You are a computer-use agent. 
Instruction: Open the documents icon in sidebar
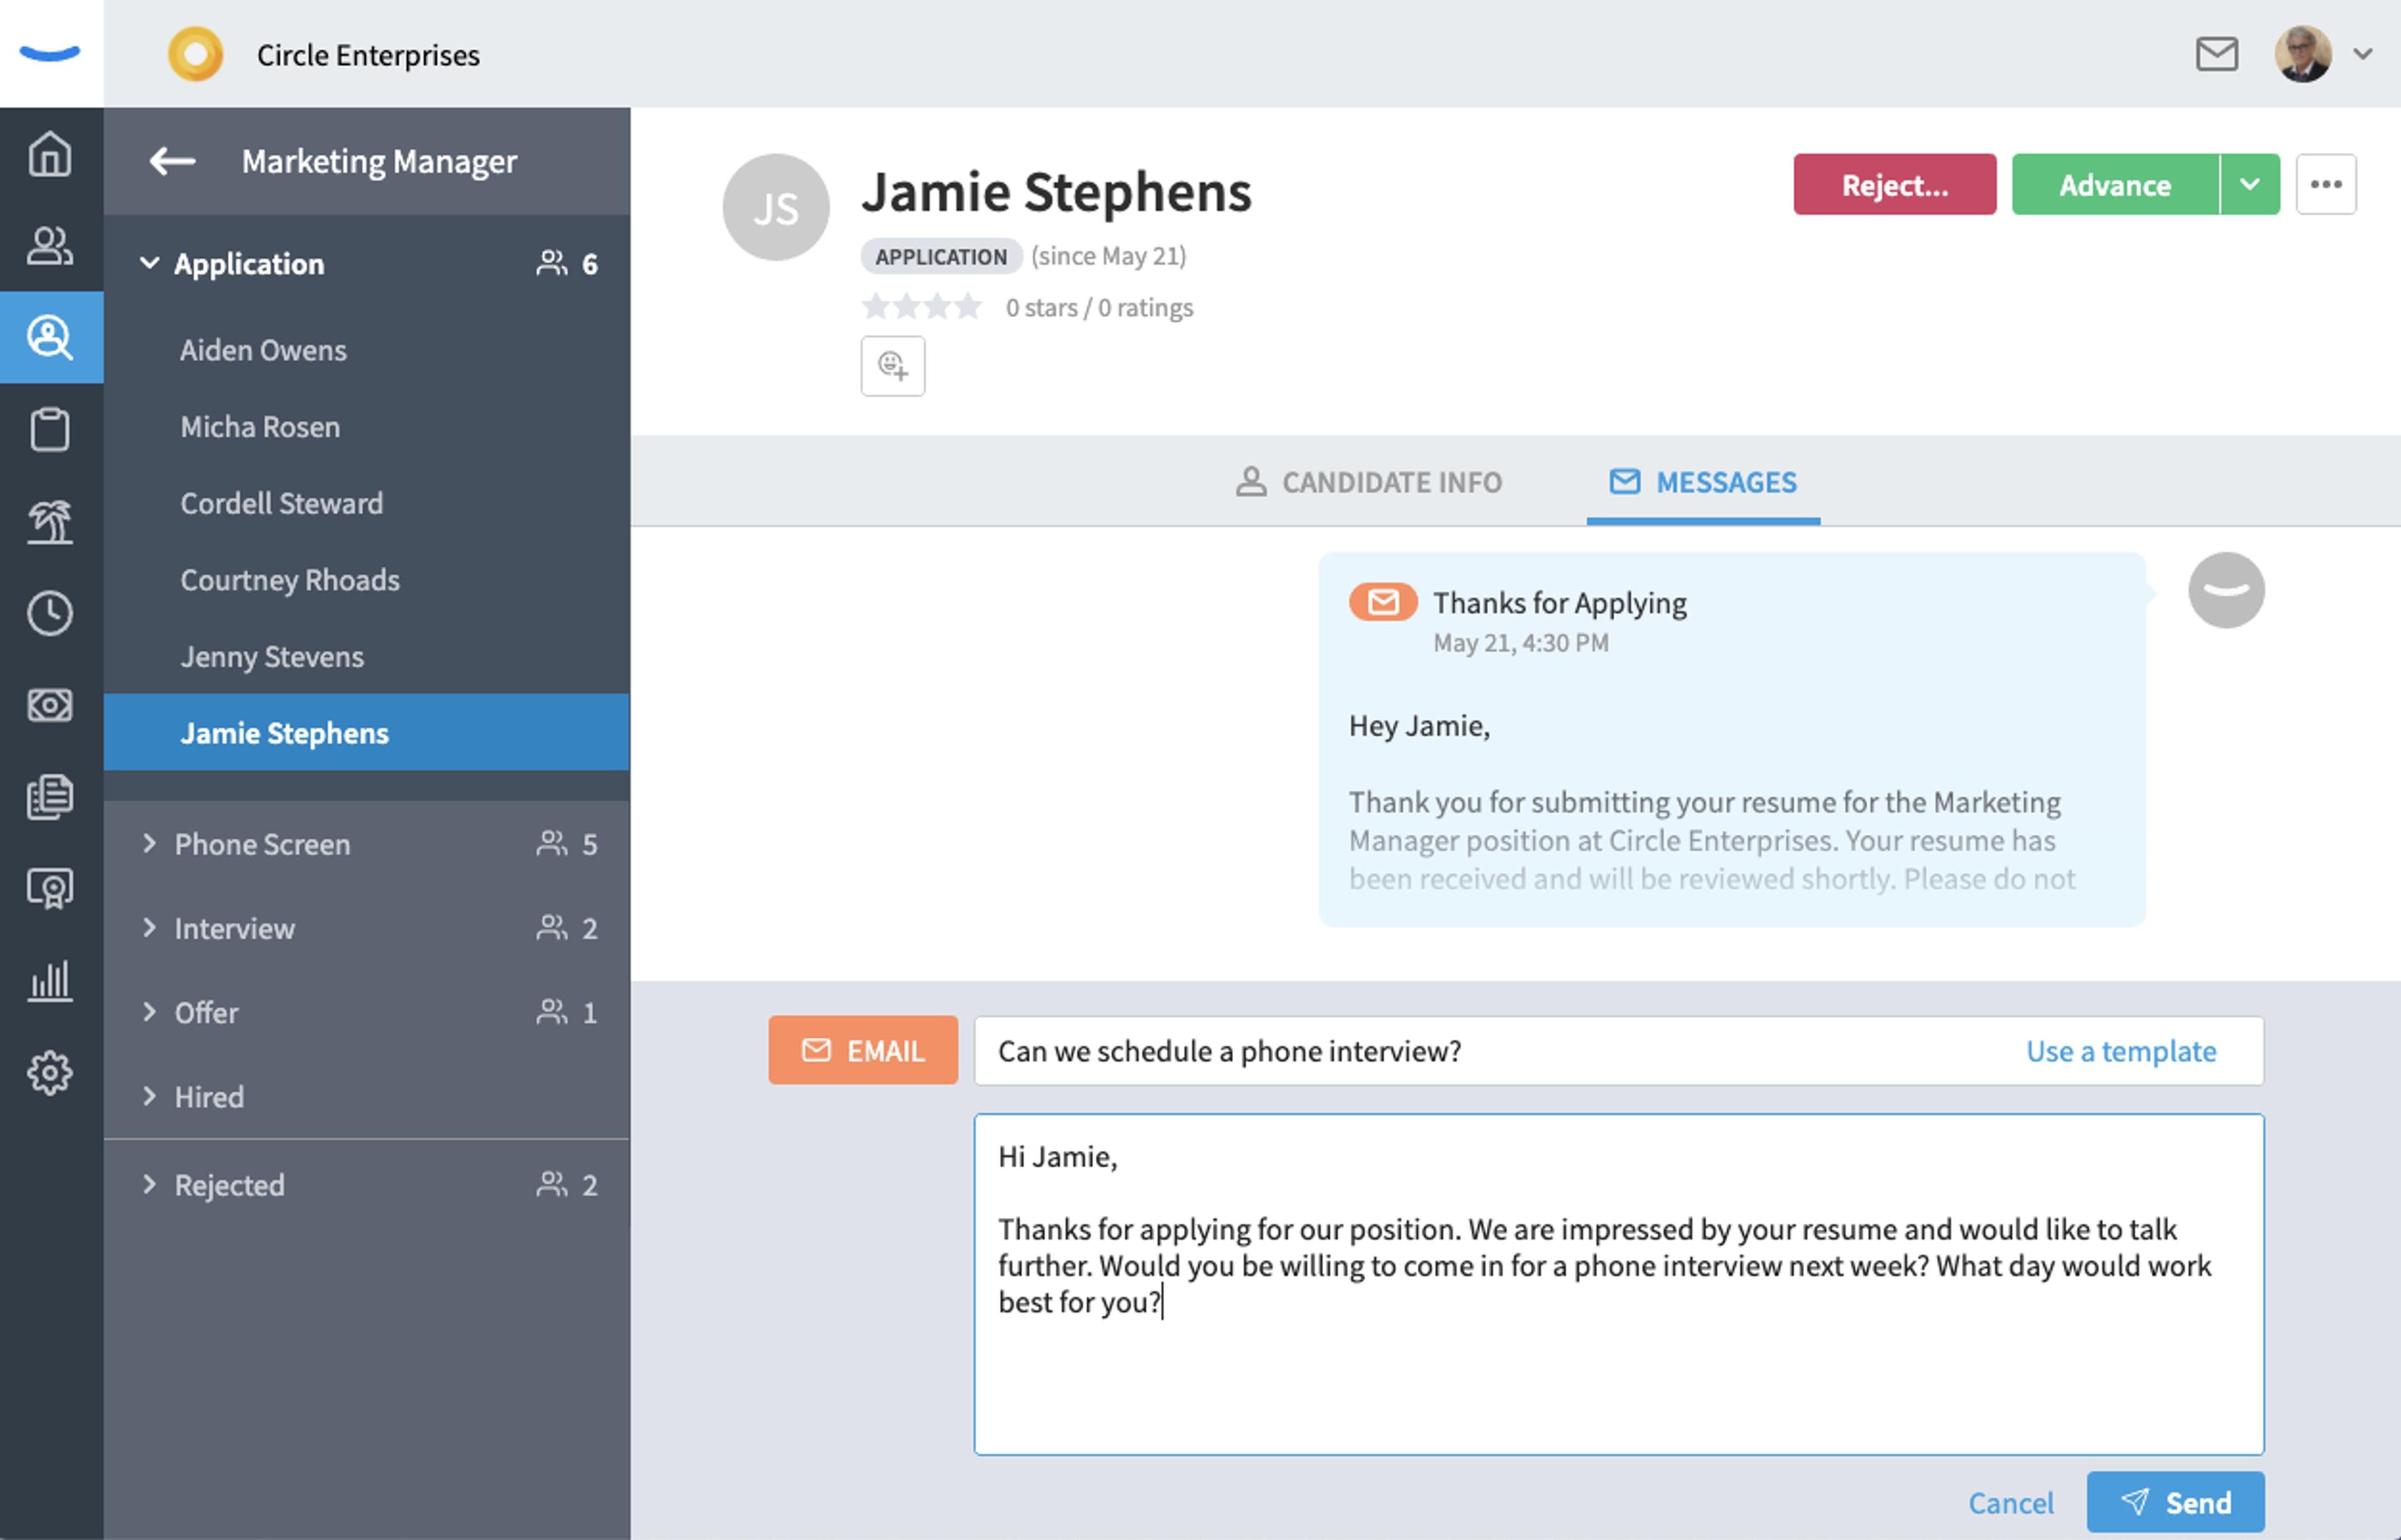[x=50, y=797]
